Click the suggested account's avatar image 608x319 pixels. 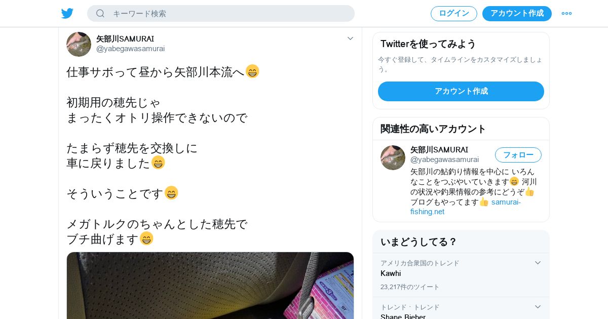click(393, 157)
